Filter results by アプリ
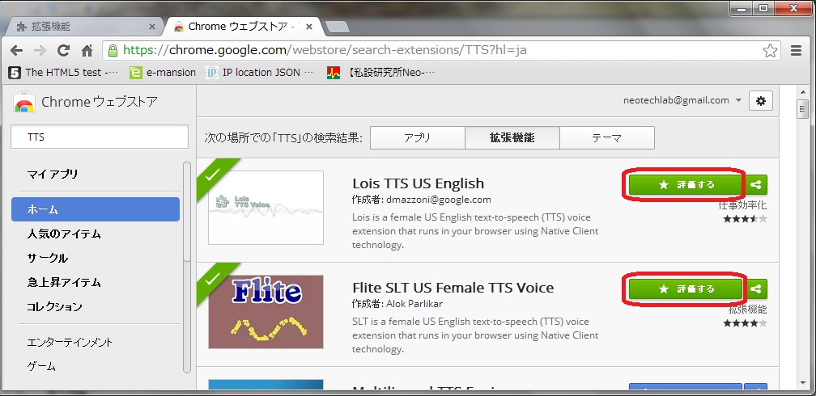The image size is (816, 396). [x=418, y=137]
